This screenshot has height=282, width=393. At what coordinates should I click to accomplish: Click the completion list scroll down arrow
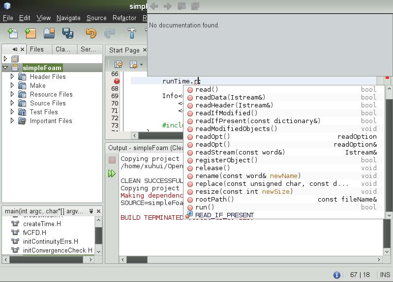point(389,215)
